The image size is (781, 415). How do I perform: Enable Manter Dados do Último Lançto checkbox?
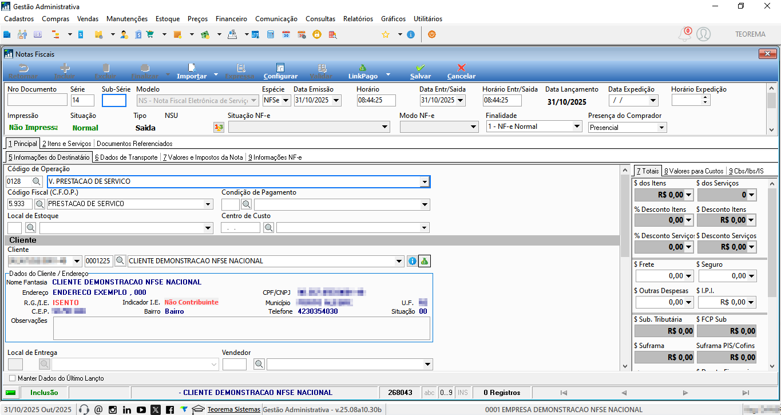tap(13, 378)
